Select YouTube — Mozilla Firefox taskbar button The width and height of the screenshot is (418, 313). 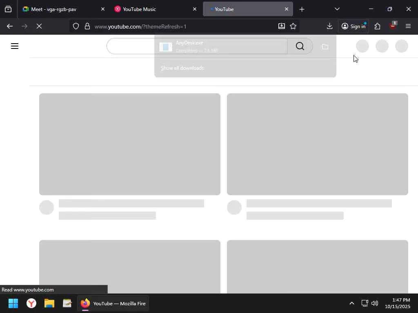pyautogui.click(x=113, y=303)
